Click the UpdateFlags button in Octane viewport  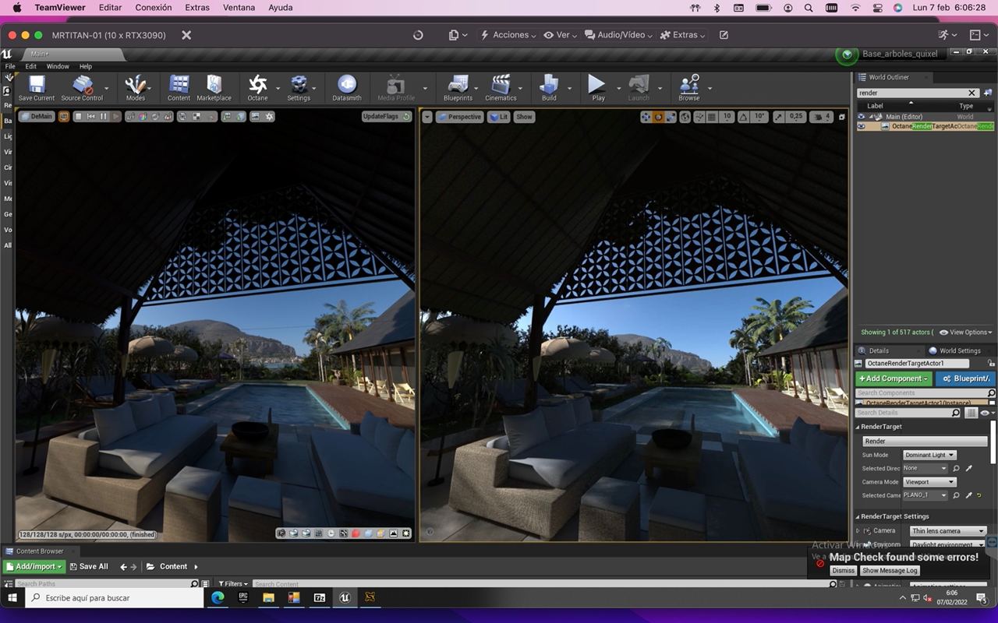(x=387, y=117)
